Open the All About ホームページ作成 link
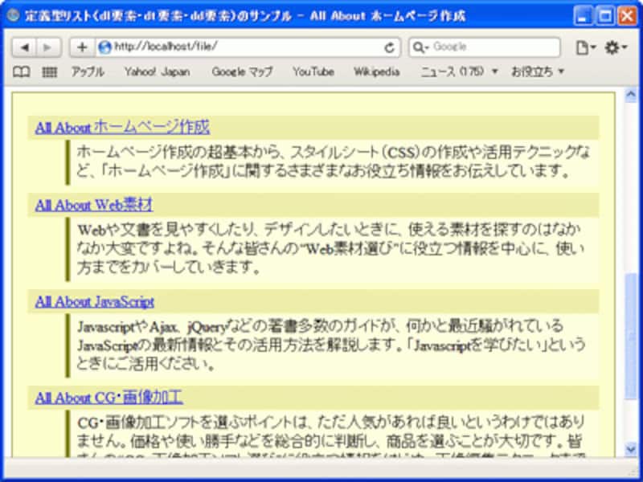This screenshot has width=643, height=482. (123, 128)
